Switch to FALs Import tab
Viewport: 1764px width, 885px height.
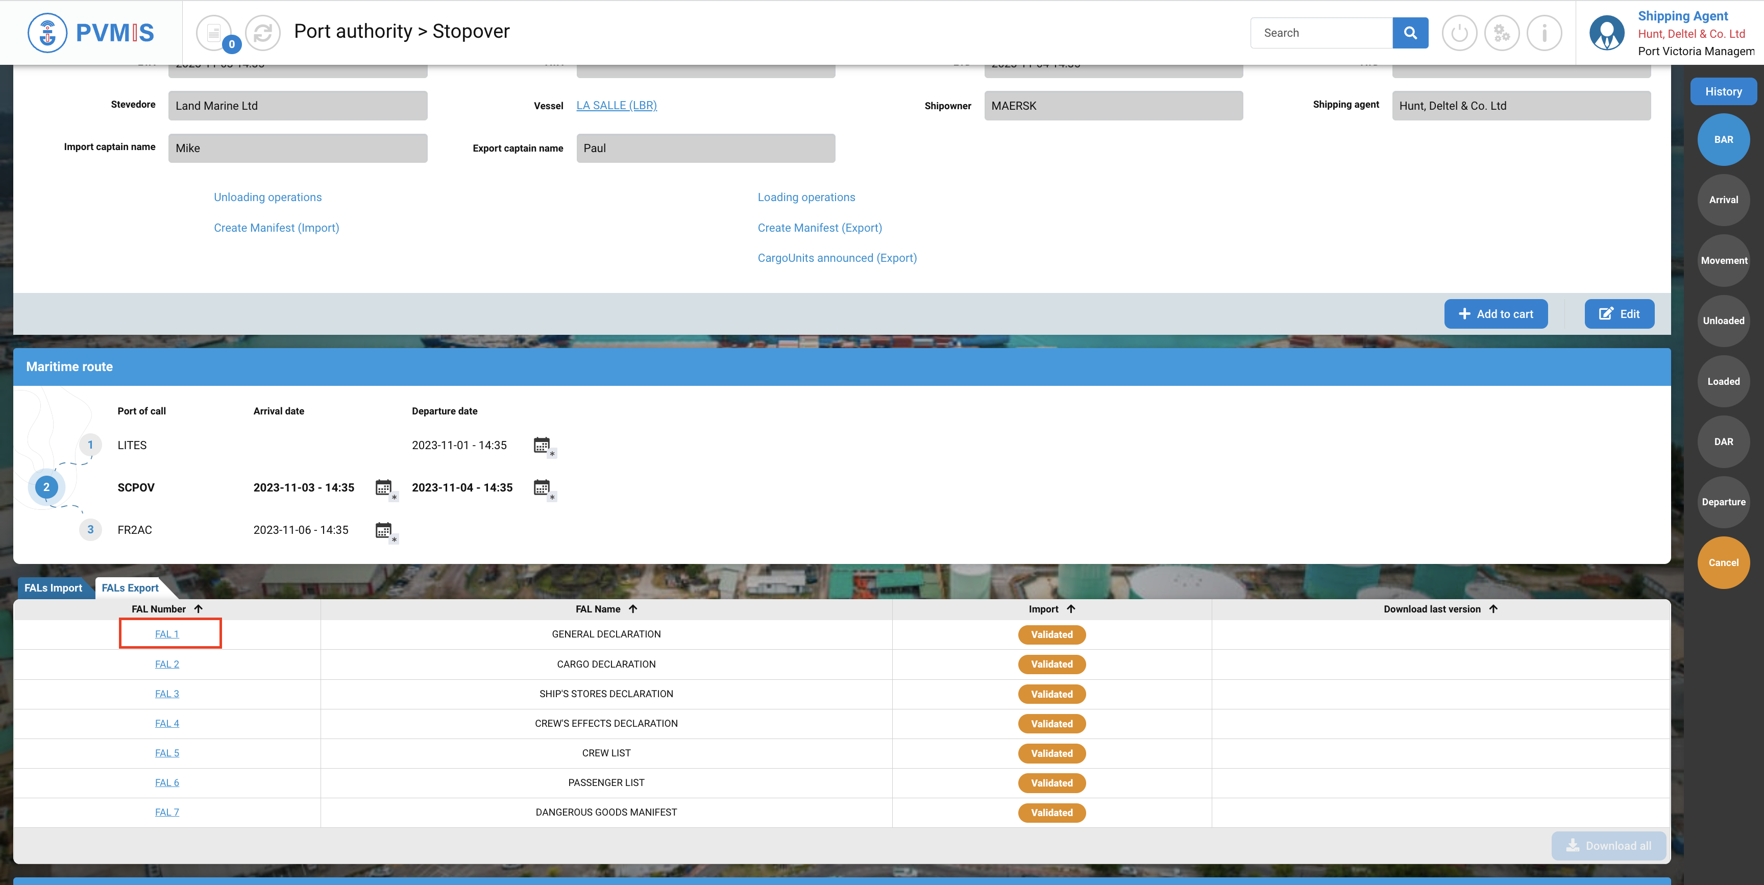(x=54, y=588)
